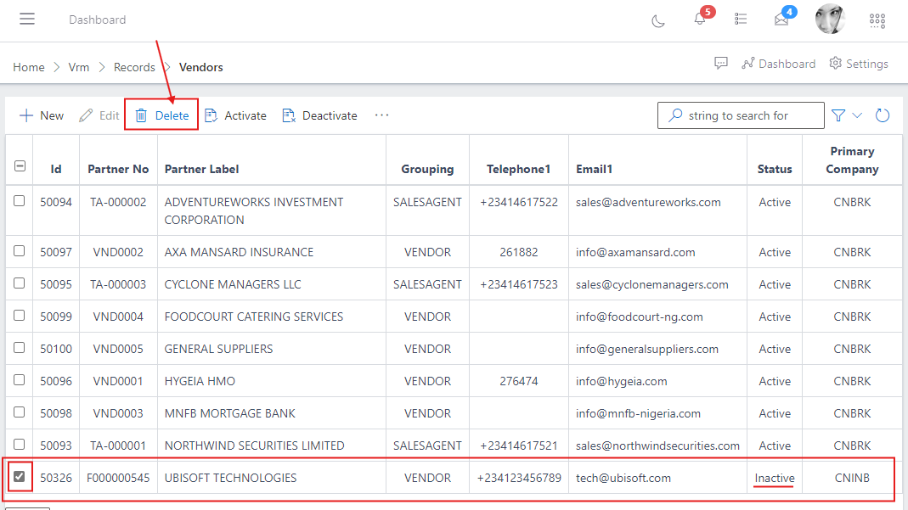
Task: Open the sidebar hamburger menu
Action: [26, 20]
